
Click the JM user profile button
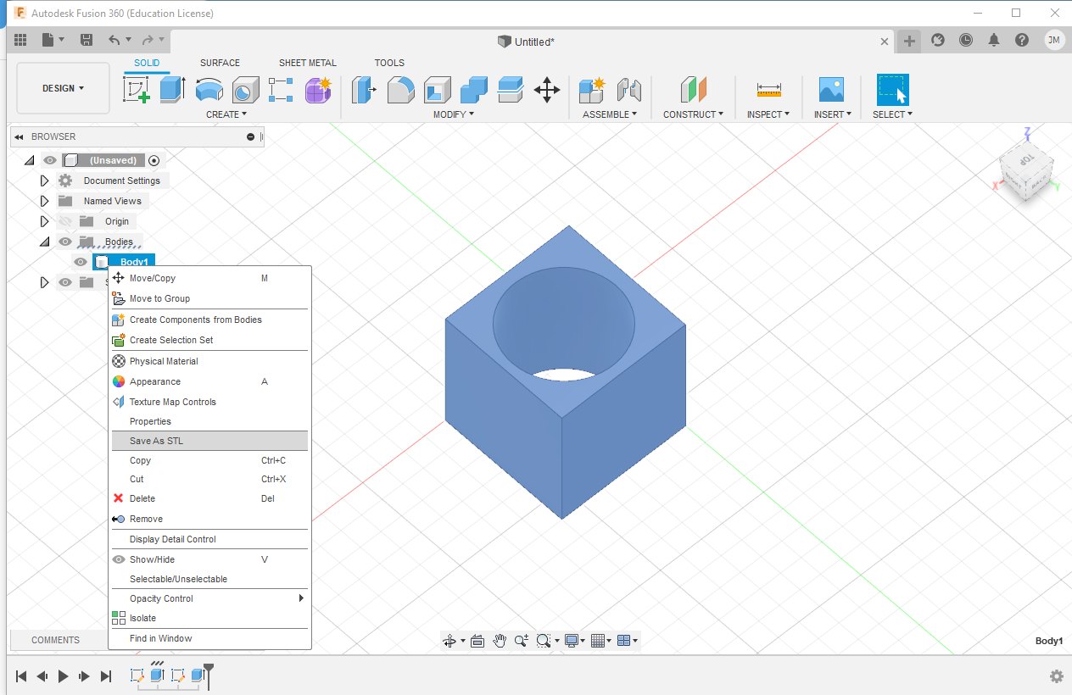1054,40
